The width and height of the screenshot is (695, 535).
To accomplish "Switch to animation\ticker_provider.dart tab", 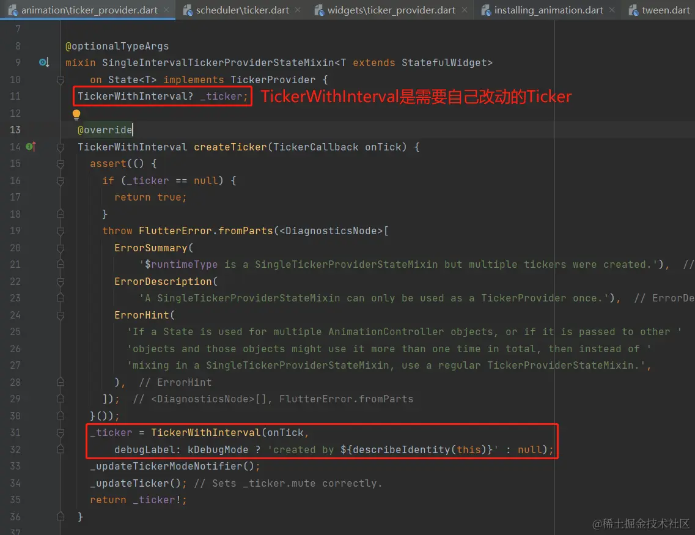I will [89, 10].
